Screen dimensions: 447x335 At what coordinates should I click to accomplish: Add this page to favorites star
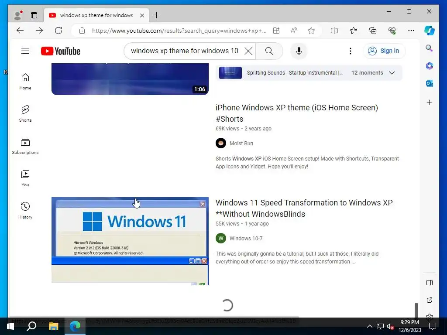(x=311, y=31)
